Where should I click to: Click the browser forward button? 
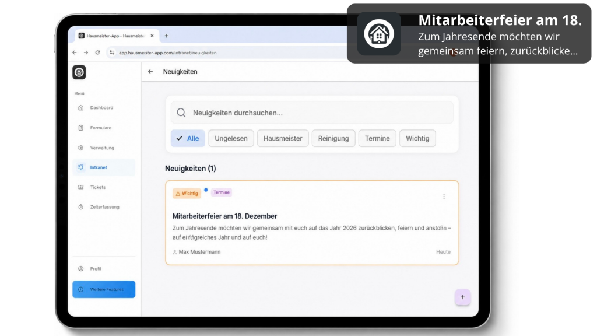tap(86, 52)
